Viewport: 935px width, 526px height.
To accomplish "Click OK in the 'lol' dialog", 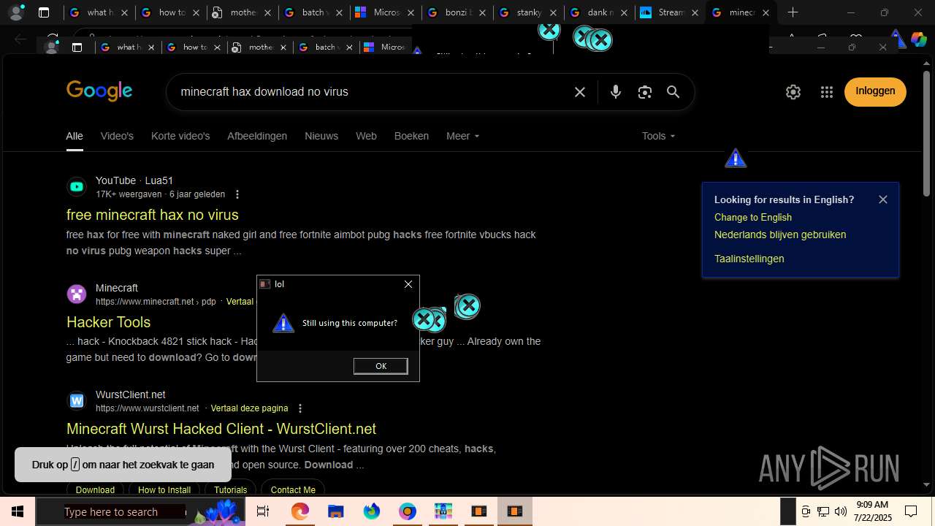I will pos(381,366).
